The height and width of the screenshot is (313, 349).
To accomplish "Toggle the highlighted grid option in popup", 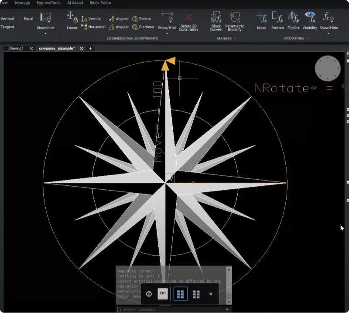I will (180, 294).
